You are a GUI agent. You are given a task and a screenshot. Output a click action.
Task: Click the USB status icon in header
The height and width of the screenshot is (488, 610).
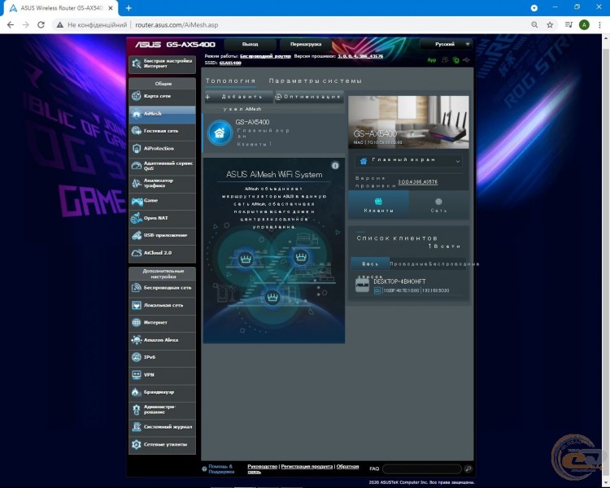pyautogui.click(x=467, y=60)
